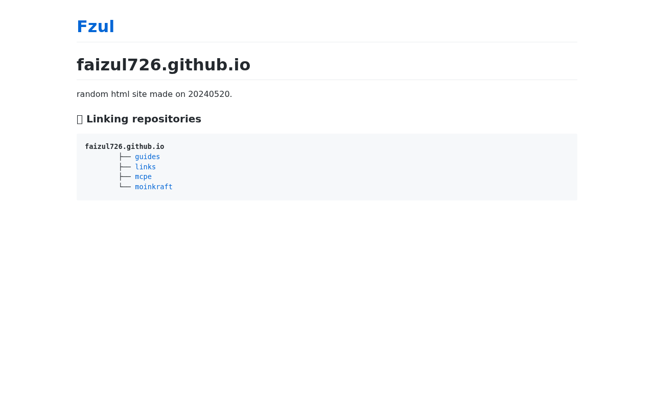654x408 pixels.
Task: Follow the guides repository link
Action: click(x=148, y=157)
